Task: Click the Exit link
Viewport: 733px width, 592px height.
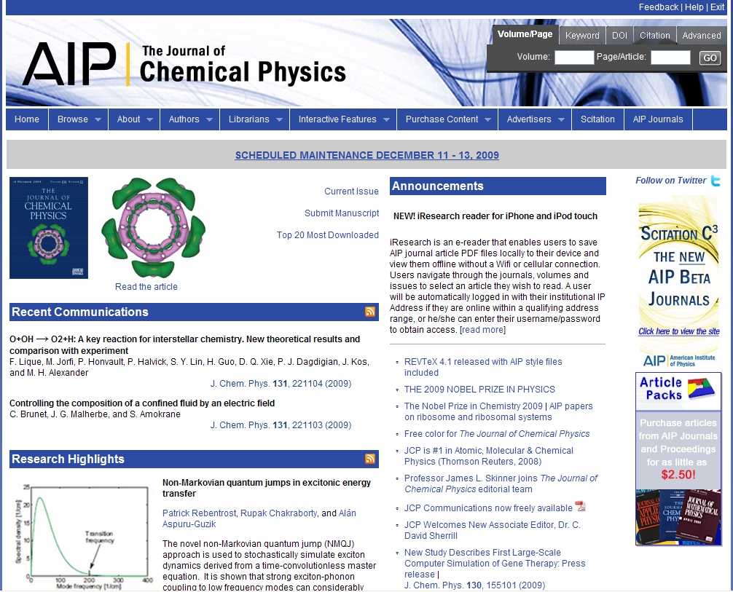Action: [717, 7]
